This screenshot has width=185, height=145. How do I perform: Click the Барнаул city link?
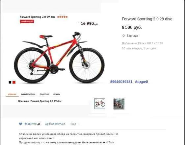(x=132, y=36)
